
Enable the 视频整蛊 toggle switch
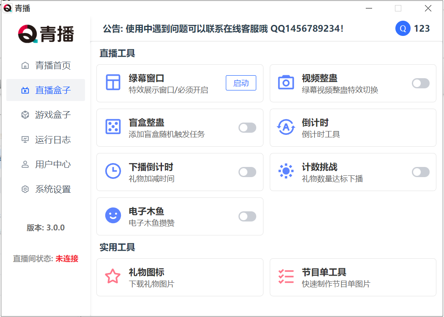[x=420, y=83]
